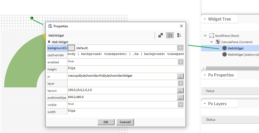The height and width of the screenshot is (133, 259).
Task: Toggle alphabetical A-Z sort of properties
Action: [170, 35]
